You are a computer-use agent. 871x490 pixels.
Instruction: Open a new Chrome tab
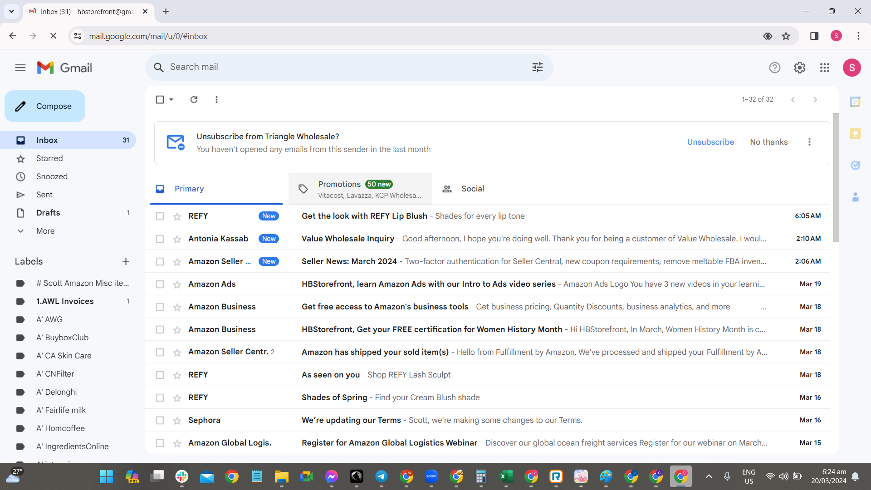(166, 11)
